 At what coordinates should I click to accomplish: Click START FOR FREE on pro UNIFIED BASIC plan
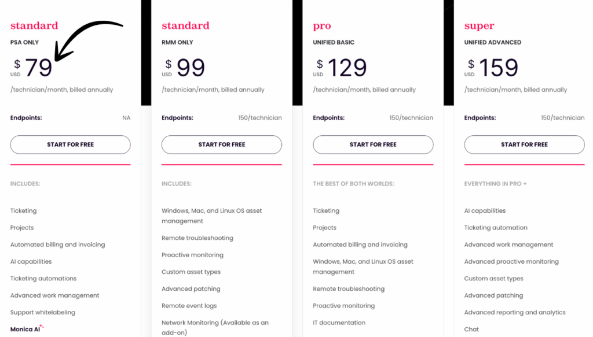pos(373,145)
